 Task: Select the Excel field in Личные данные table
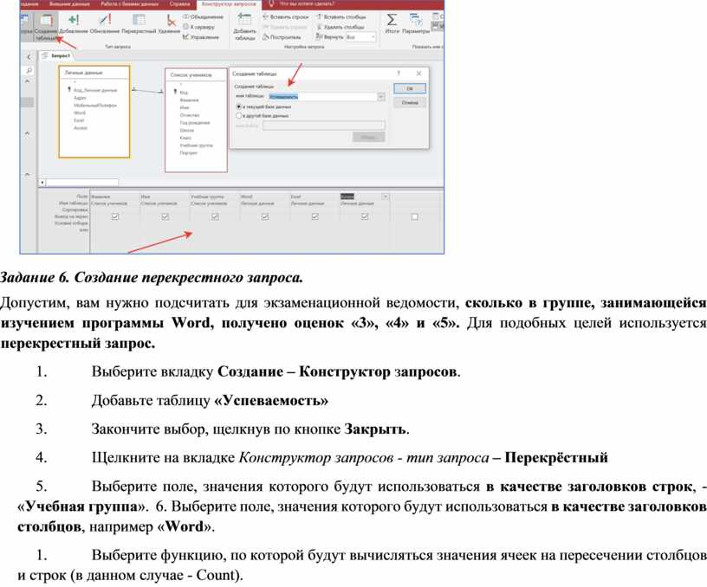(79, 120)
